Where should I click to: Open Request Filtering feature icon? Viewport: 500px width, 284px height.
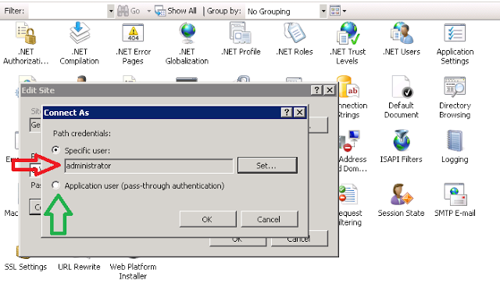[x=348, y=194]
